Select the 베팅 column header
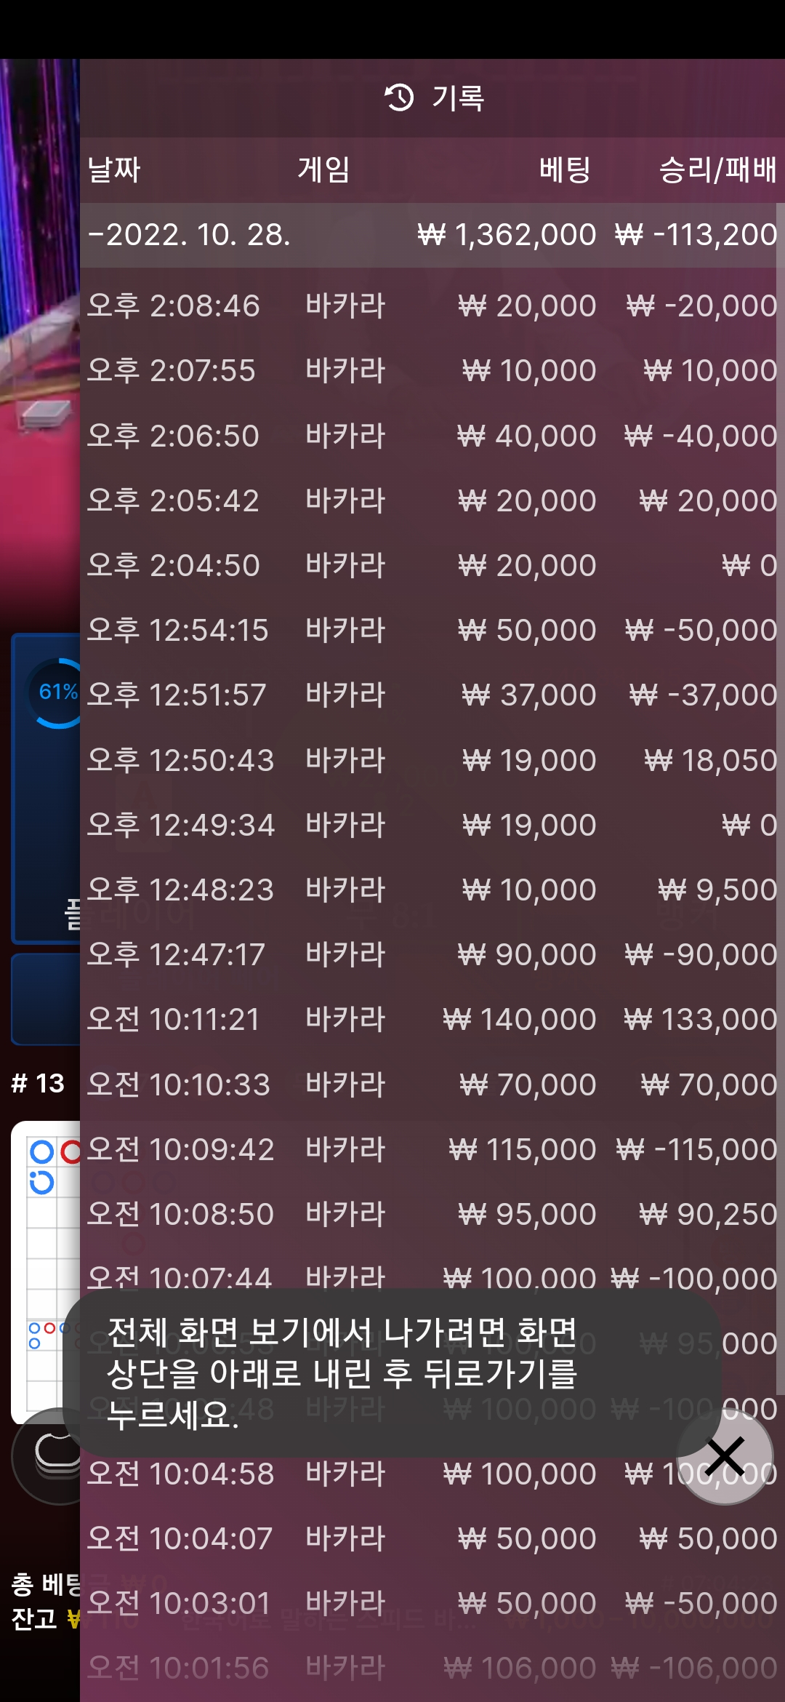 point(565,169)
